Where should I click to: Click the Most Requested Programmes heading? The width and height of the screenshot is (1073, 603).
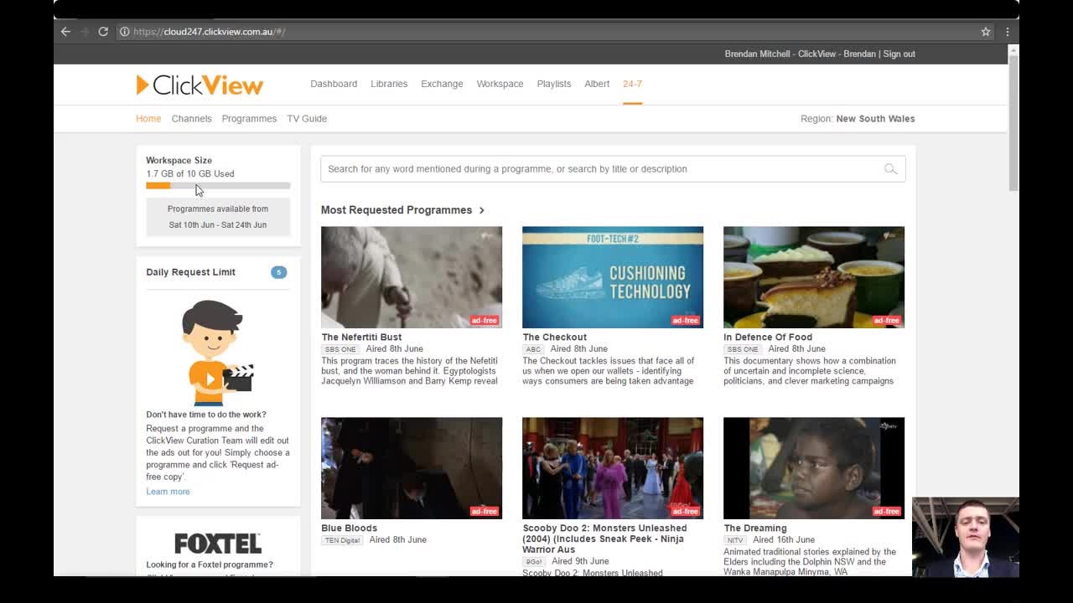point(397,210)
